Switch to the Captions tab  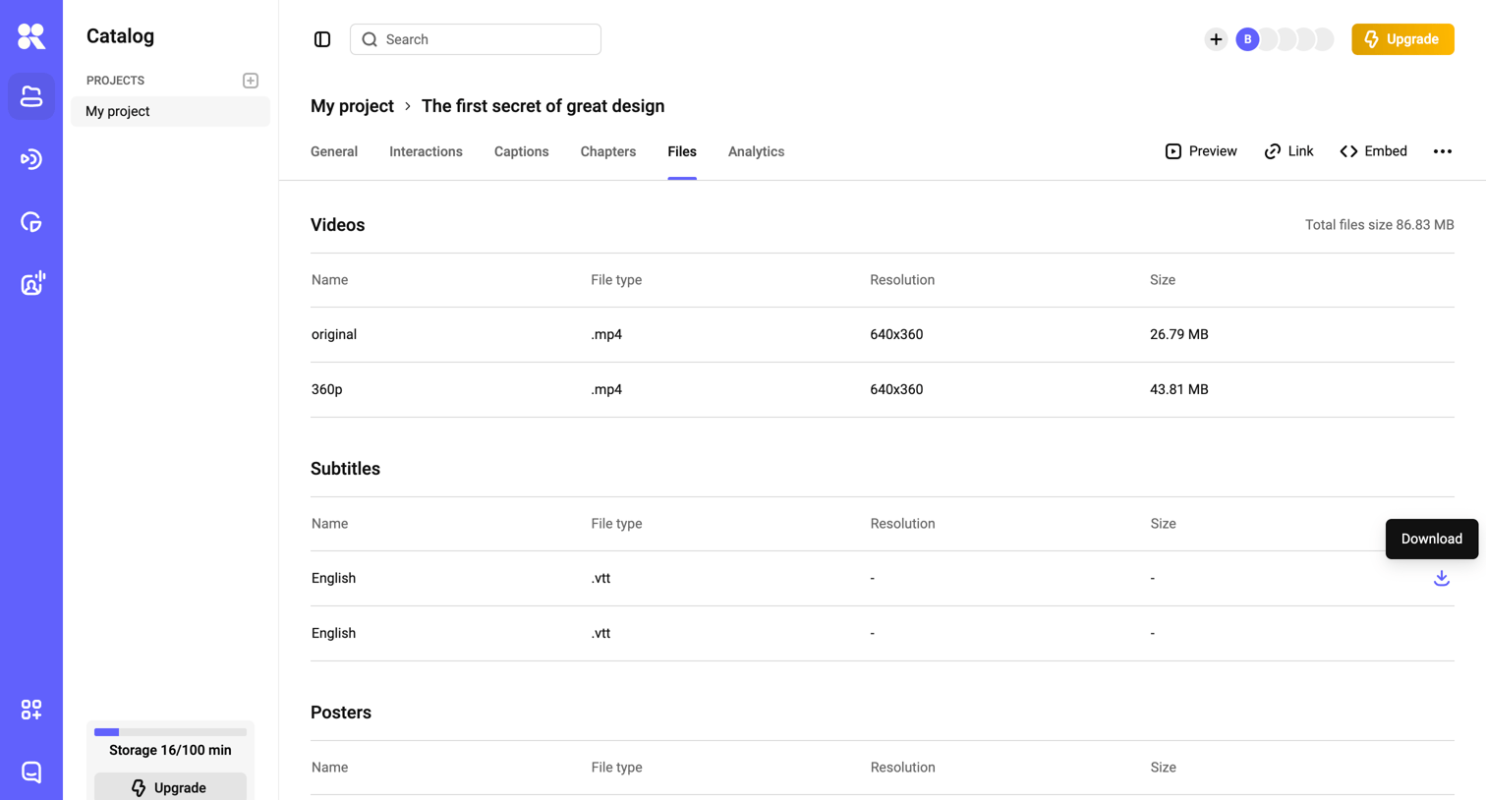(x=521, y=151)
